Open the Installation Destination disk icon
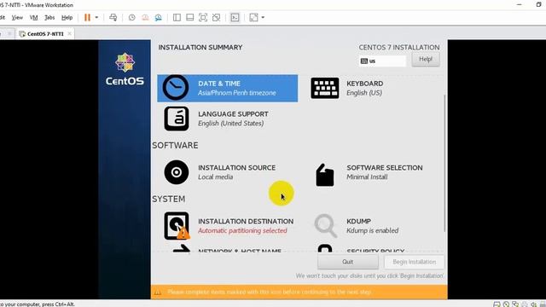Image resolution: width=546 pixels, height=307 pixels. pyautogui.click(x=177, y=225)
